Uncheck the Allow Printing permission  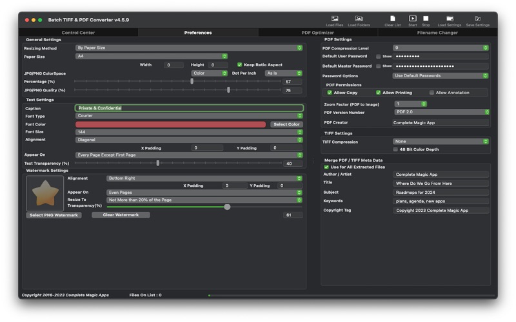[x=378, y=93]
